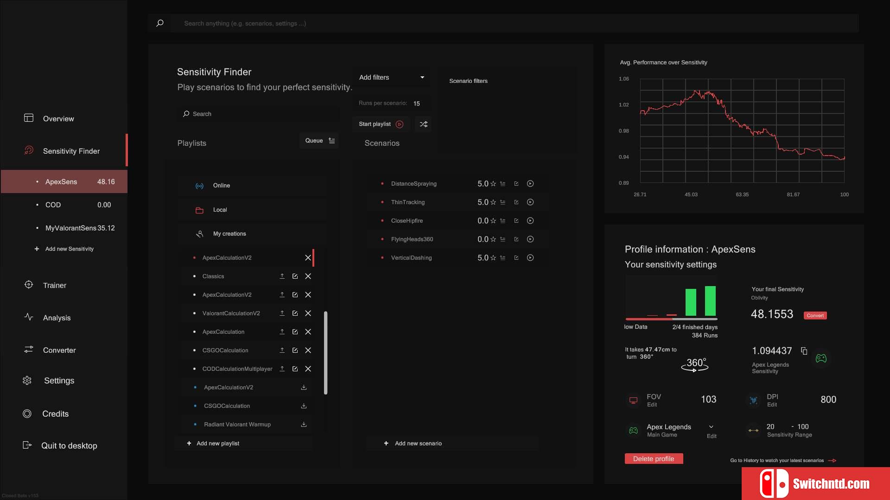
Task: Open the Trainer page
Action: 54,285
